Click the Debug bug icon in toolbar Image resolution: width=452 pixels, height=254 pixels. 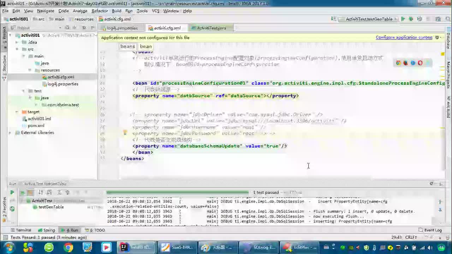411,19
